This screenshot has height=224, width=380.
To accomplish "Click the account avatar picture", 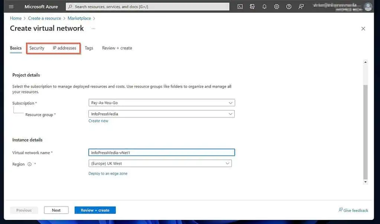I will (367, 6).
